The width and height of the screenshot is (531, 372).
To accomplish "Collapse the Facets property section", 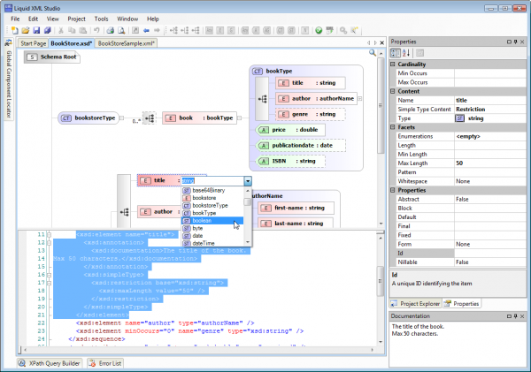I will pos(394,126).
